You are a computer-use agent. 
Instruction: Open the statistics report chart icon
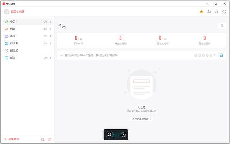pos(209,11)
